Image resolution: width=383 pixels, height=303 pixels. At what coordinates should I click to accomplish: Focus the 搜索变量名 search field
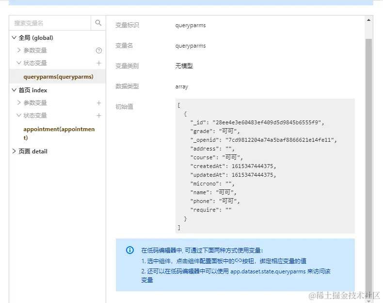pyautogui.click(x=50, y=23)
